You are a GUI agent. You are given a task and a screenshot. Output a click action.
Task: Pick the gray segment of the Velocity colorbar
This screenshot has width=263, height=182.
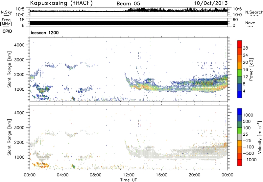coord(240,137)
